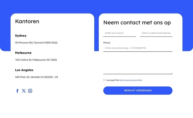Click the Kantoren heading
The image size is (193, 118).
pos(27,21)
